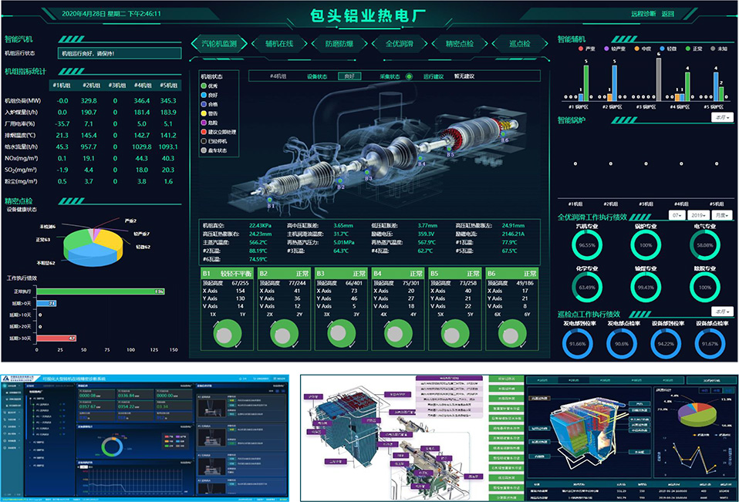
Task: Click the B6 bearing marker on the generator end
Action: pos(504,134)
